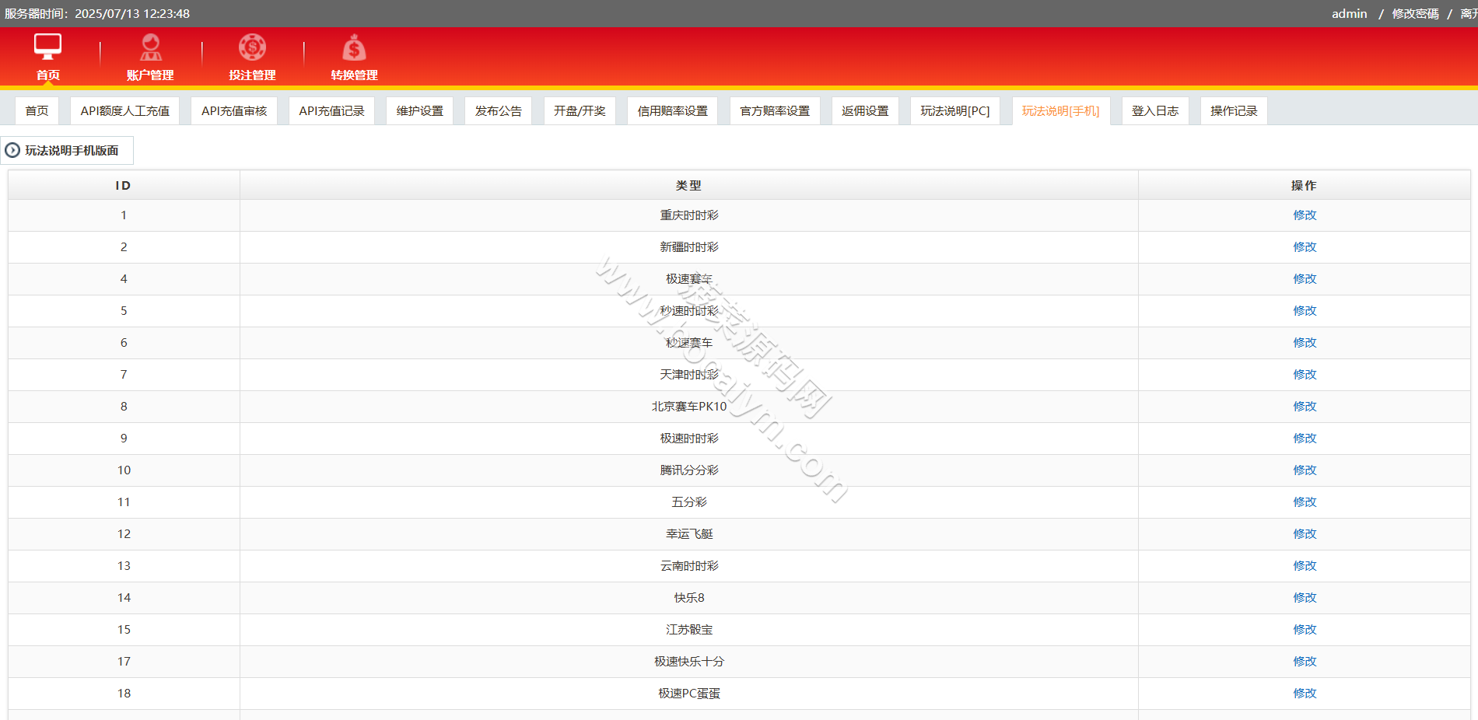Open 投注管理 chip icon
Screen dimensions: 1478x720
(252, 47)
